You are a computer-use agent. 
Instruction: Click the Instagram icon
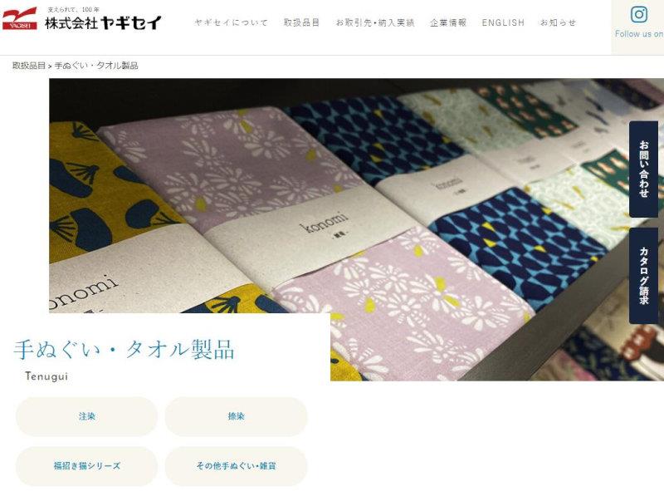pos(638,14)
